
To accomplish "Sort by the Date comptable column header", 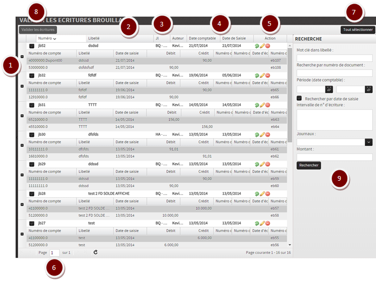I will 202,38.
